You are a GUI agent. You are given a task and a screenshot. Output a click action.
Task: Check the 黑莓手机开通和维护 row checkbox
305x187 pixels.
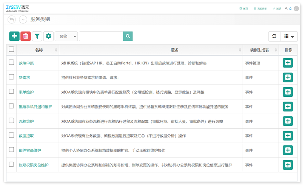tap(11, 106)
